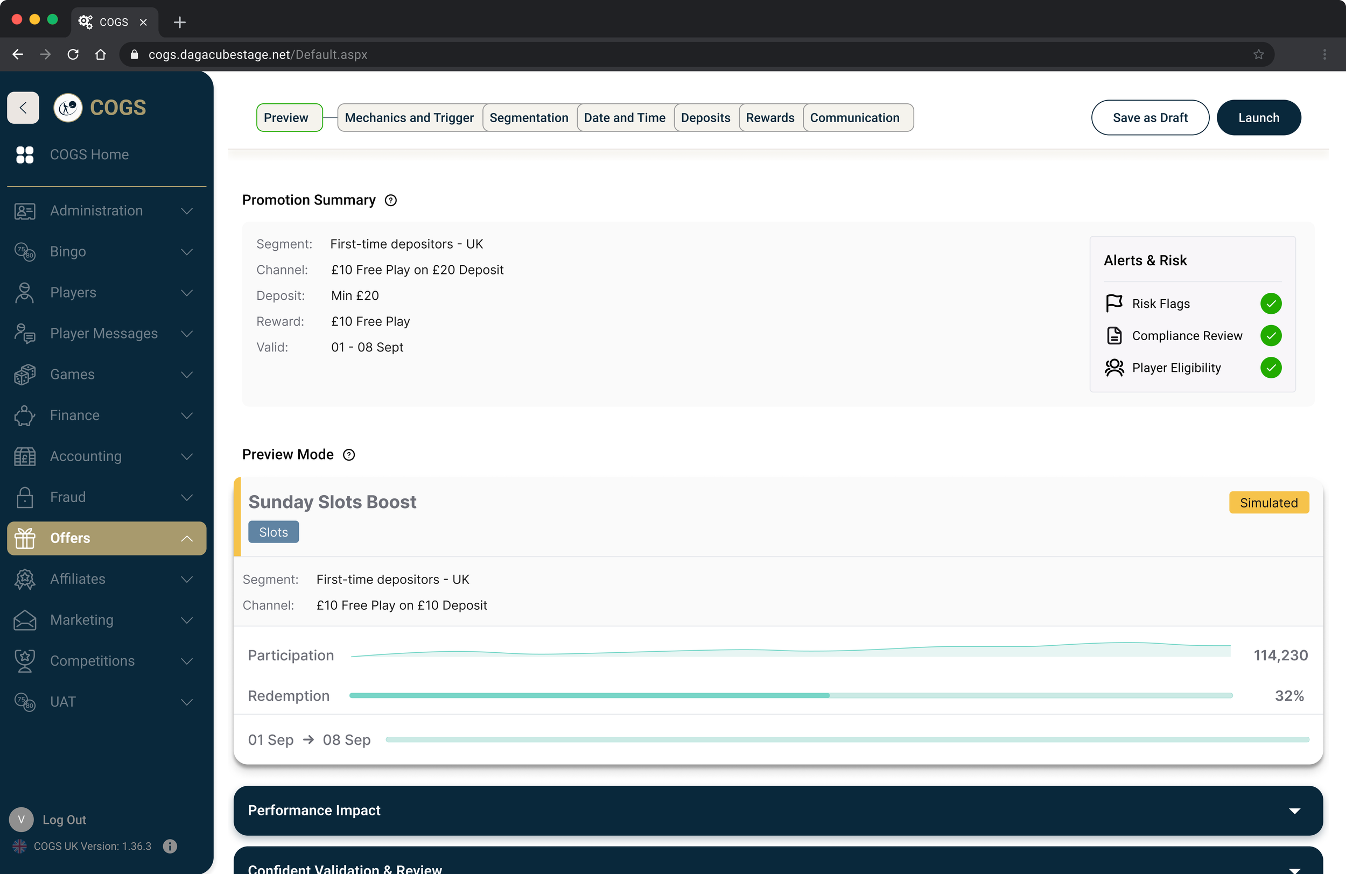Click the Compliance Review green checkmark
1346x874 pixels.
pyautogui.click(x=1270, y=336)
